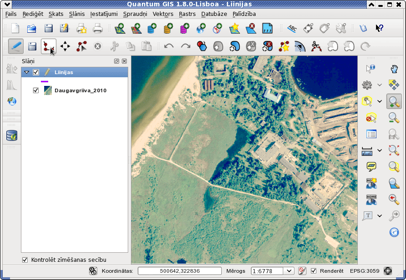Select the Zoom In magnifier tool

pyautogui.click(x=394, y=101)
